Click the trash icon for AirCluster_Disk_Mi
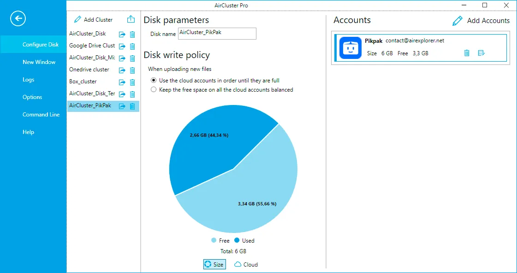Image resolution: width=517 pixels, height=273 pixels. point(132,58)
